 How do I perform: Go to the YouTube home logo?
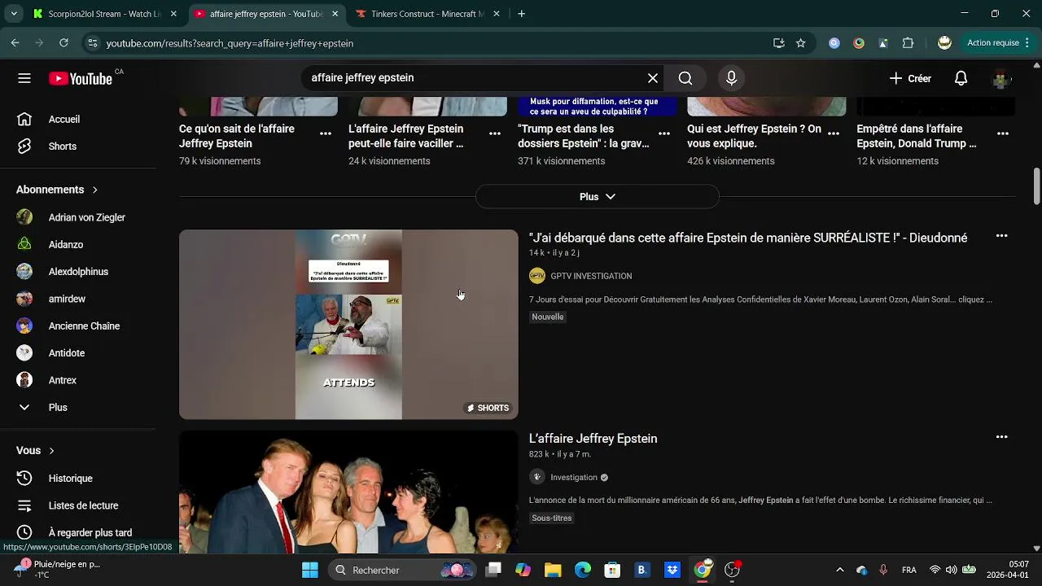[x=81, y=78]
